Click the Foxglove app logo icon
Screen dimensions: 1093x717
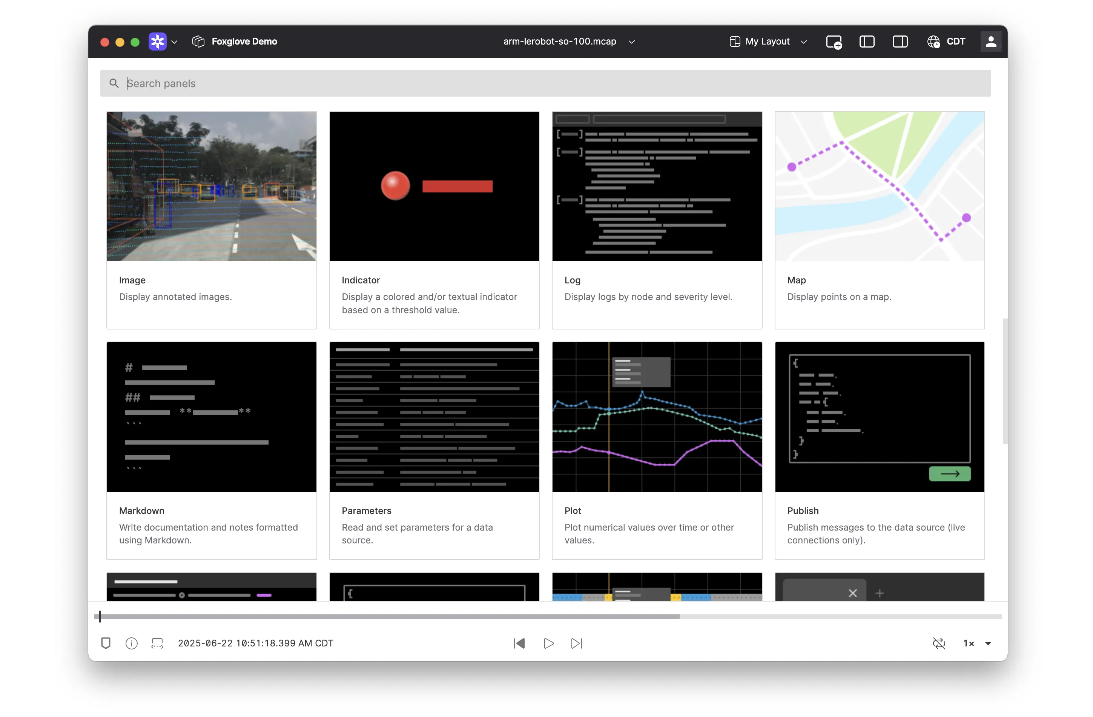coord(158,42)
